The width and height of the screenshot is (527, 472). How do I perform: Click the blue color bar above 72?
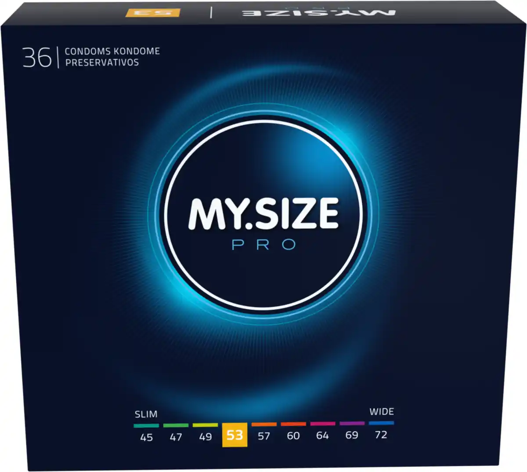381,423
